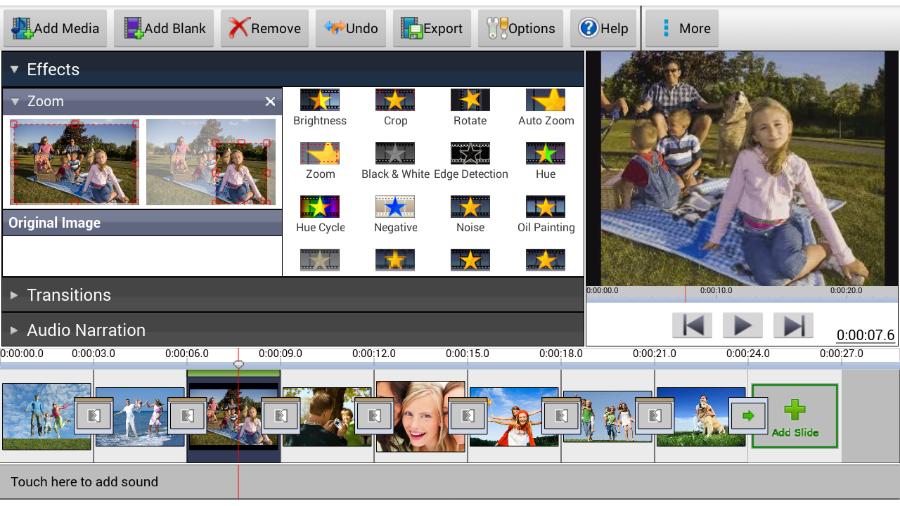
Task: Select the Crop effect icon
Action: pyautogui.click(x=395, y=100)
